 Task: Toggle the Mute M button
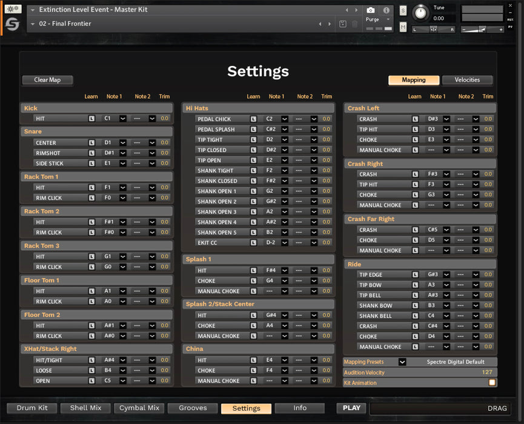click(403, 27)
